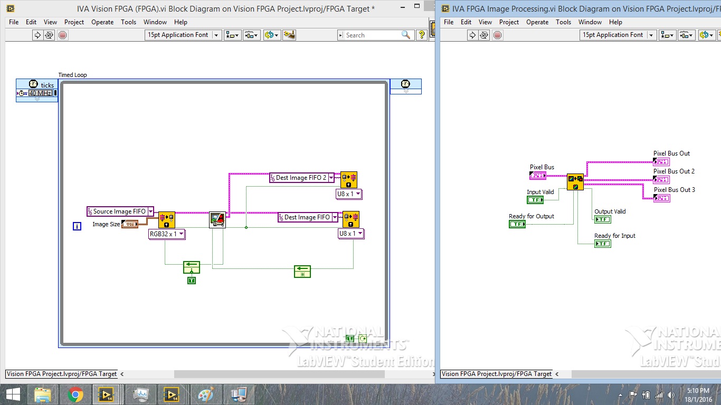The width and height of the screenshot is (721, 405).
Task: Abort execution in IVA Vision FPGA window
Action: (63, 35)
